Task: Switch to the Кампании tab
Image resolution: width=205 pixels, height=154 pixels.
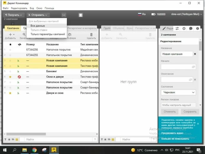Action: click(x=13, y=28)
